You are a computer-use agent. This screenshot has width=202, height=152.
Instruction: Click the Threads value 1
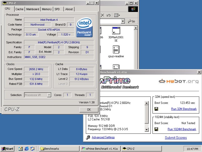90,95
